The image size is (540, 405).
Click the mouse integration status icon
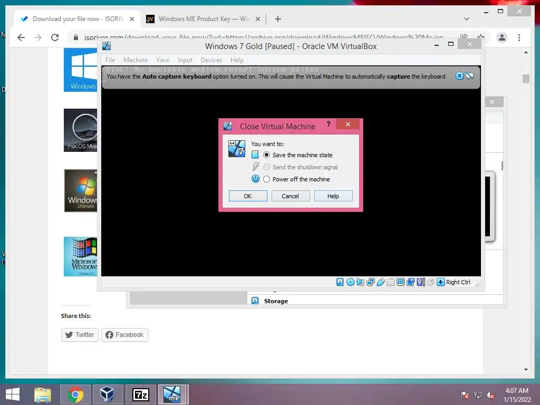[430, 282]
